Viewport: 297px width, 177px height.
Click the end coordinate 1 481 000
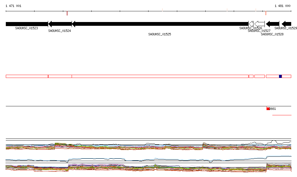coord(282,6)
